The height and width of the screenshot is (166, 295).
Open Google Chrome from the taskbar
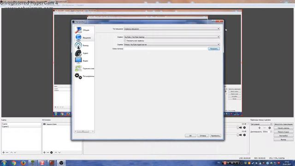[13, 163]
